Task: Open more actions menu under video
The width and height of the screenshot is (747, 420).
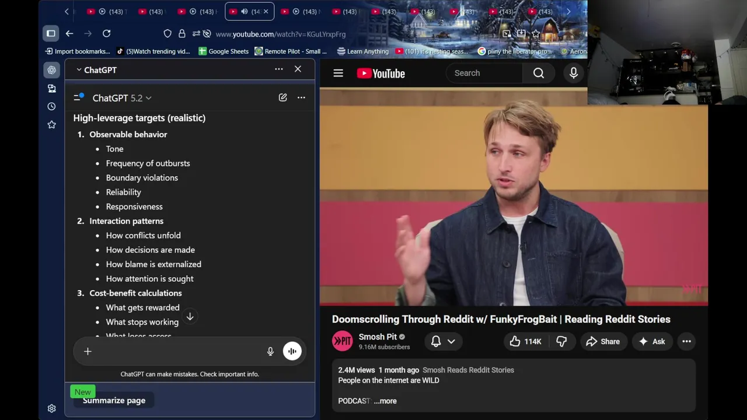Action: 686,341
